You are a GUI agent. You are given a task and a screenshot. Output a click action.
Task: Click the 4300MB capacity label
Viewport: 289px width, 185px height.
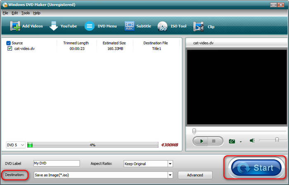(170, 145)
